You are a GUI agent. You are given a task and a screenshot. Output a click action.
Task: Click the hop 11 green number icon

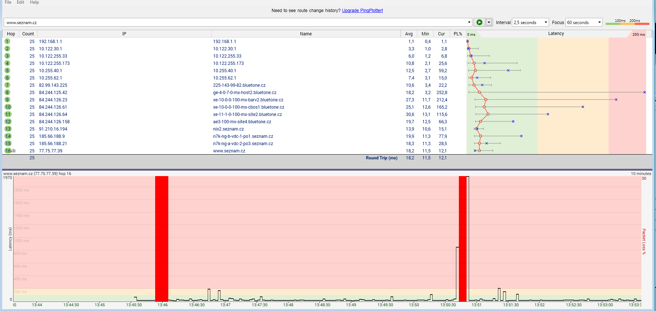point(8,114)
